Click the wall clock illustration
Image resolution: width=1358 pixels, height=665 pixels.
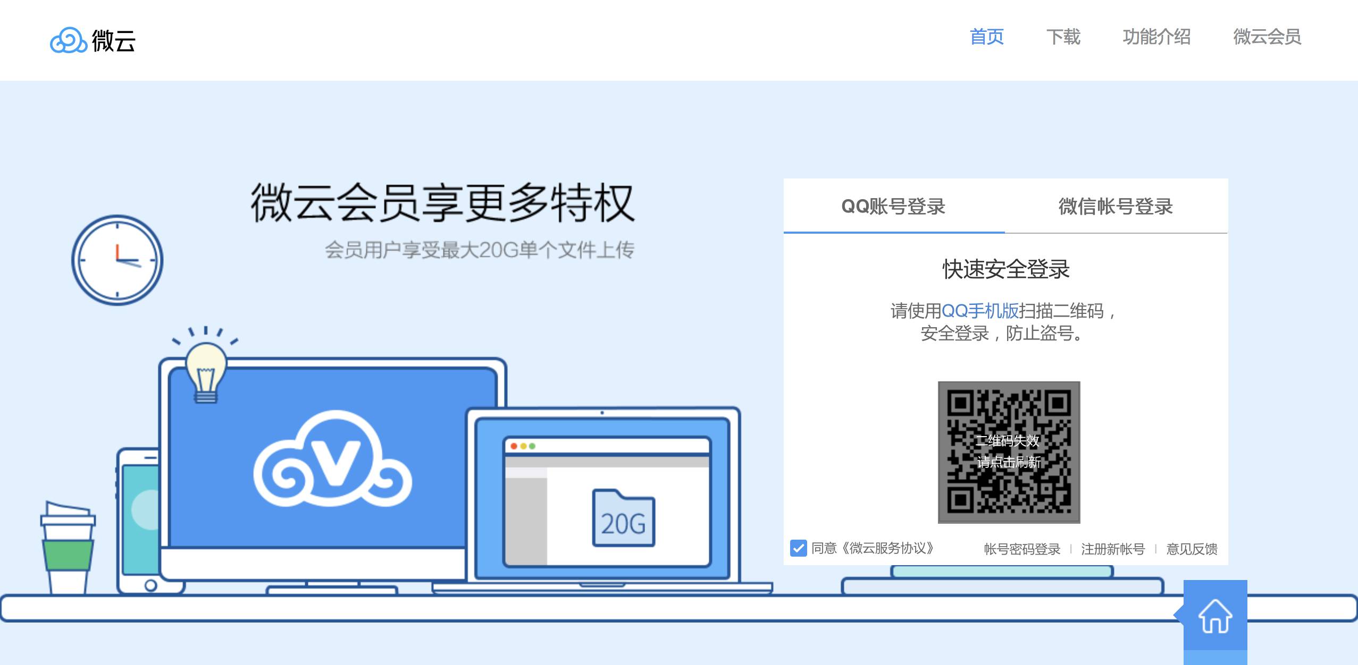(x=118, y=260)
